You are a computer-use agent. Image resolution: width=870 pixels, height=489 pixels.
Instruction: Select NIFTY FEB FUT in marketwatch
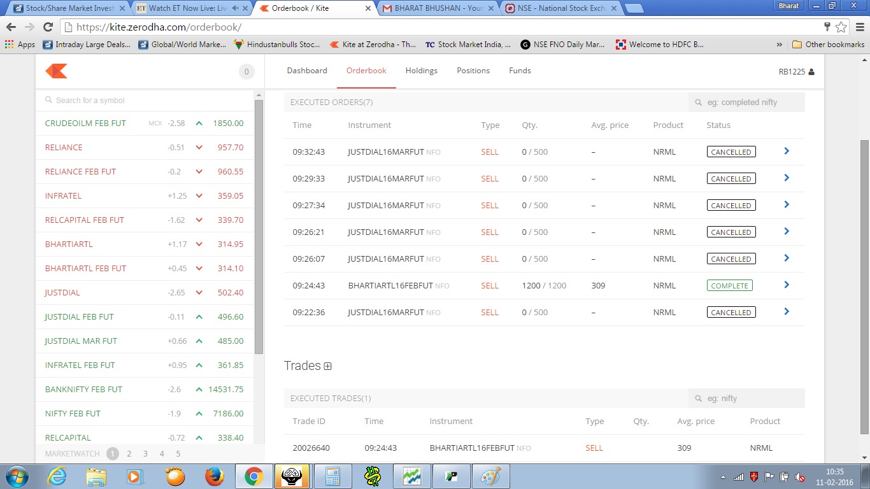[x=145, y=414]
